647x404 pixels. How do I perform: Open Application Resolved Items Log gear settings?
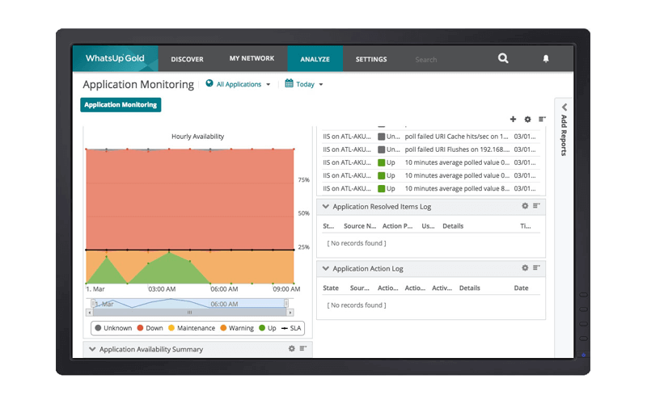[x=525, y=206]
